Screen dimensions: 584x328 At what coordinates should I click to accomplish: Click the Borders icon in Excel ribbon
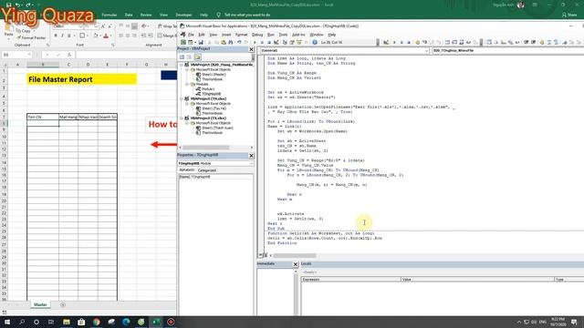[82, 36]
